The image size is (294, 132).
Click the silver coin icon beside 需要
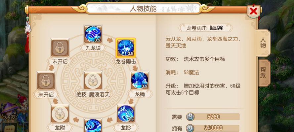click(x=190, y=117)
